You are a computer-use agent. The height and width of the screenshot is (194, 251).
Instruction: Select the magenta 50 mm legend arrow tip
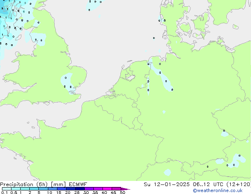(x=127, y=189)
